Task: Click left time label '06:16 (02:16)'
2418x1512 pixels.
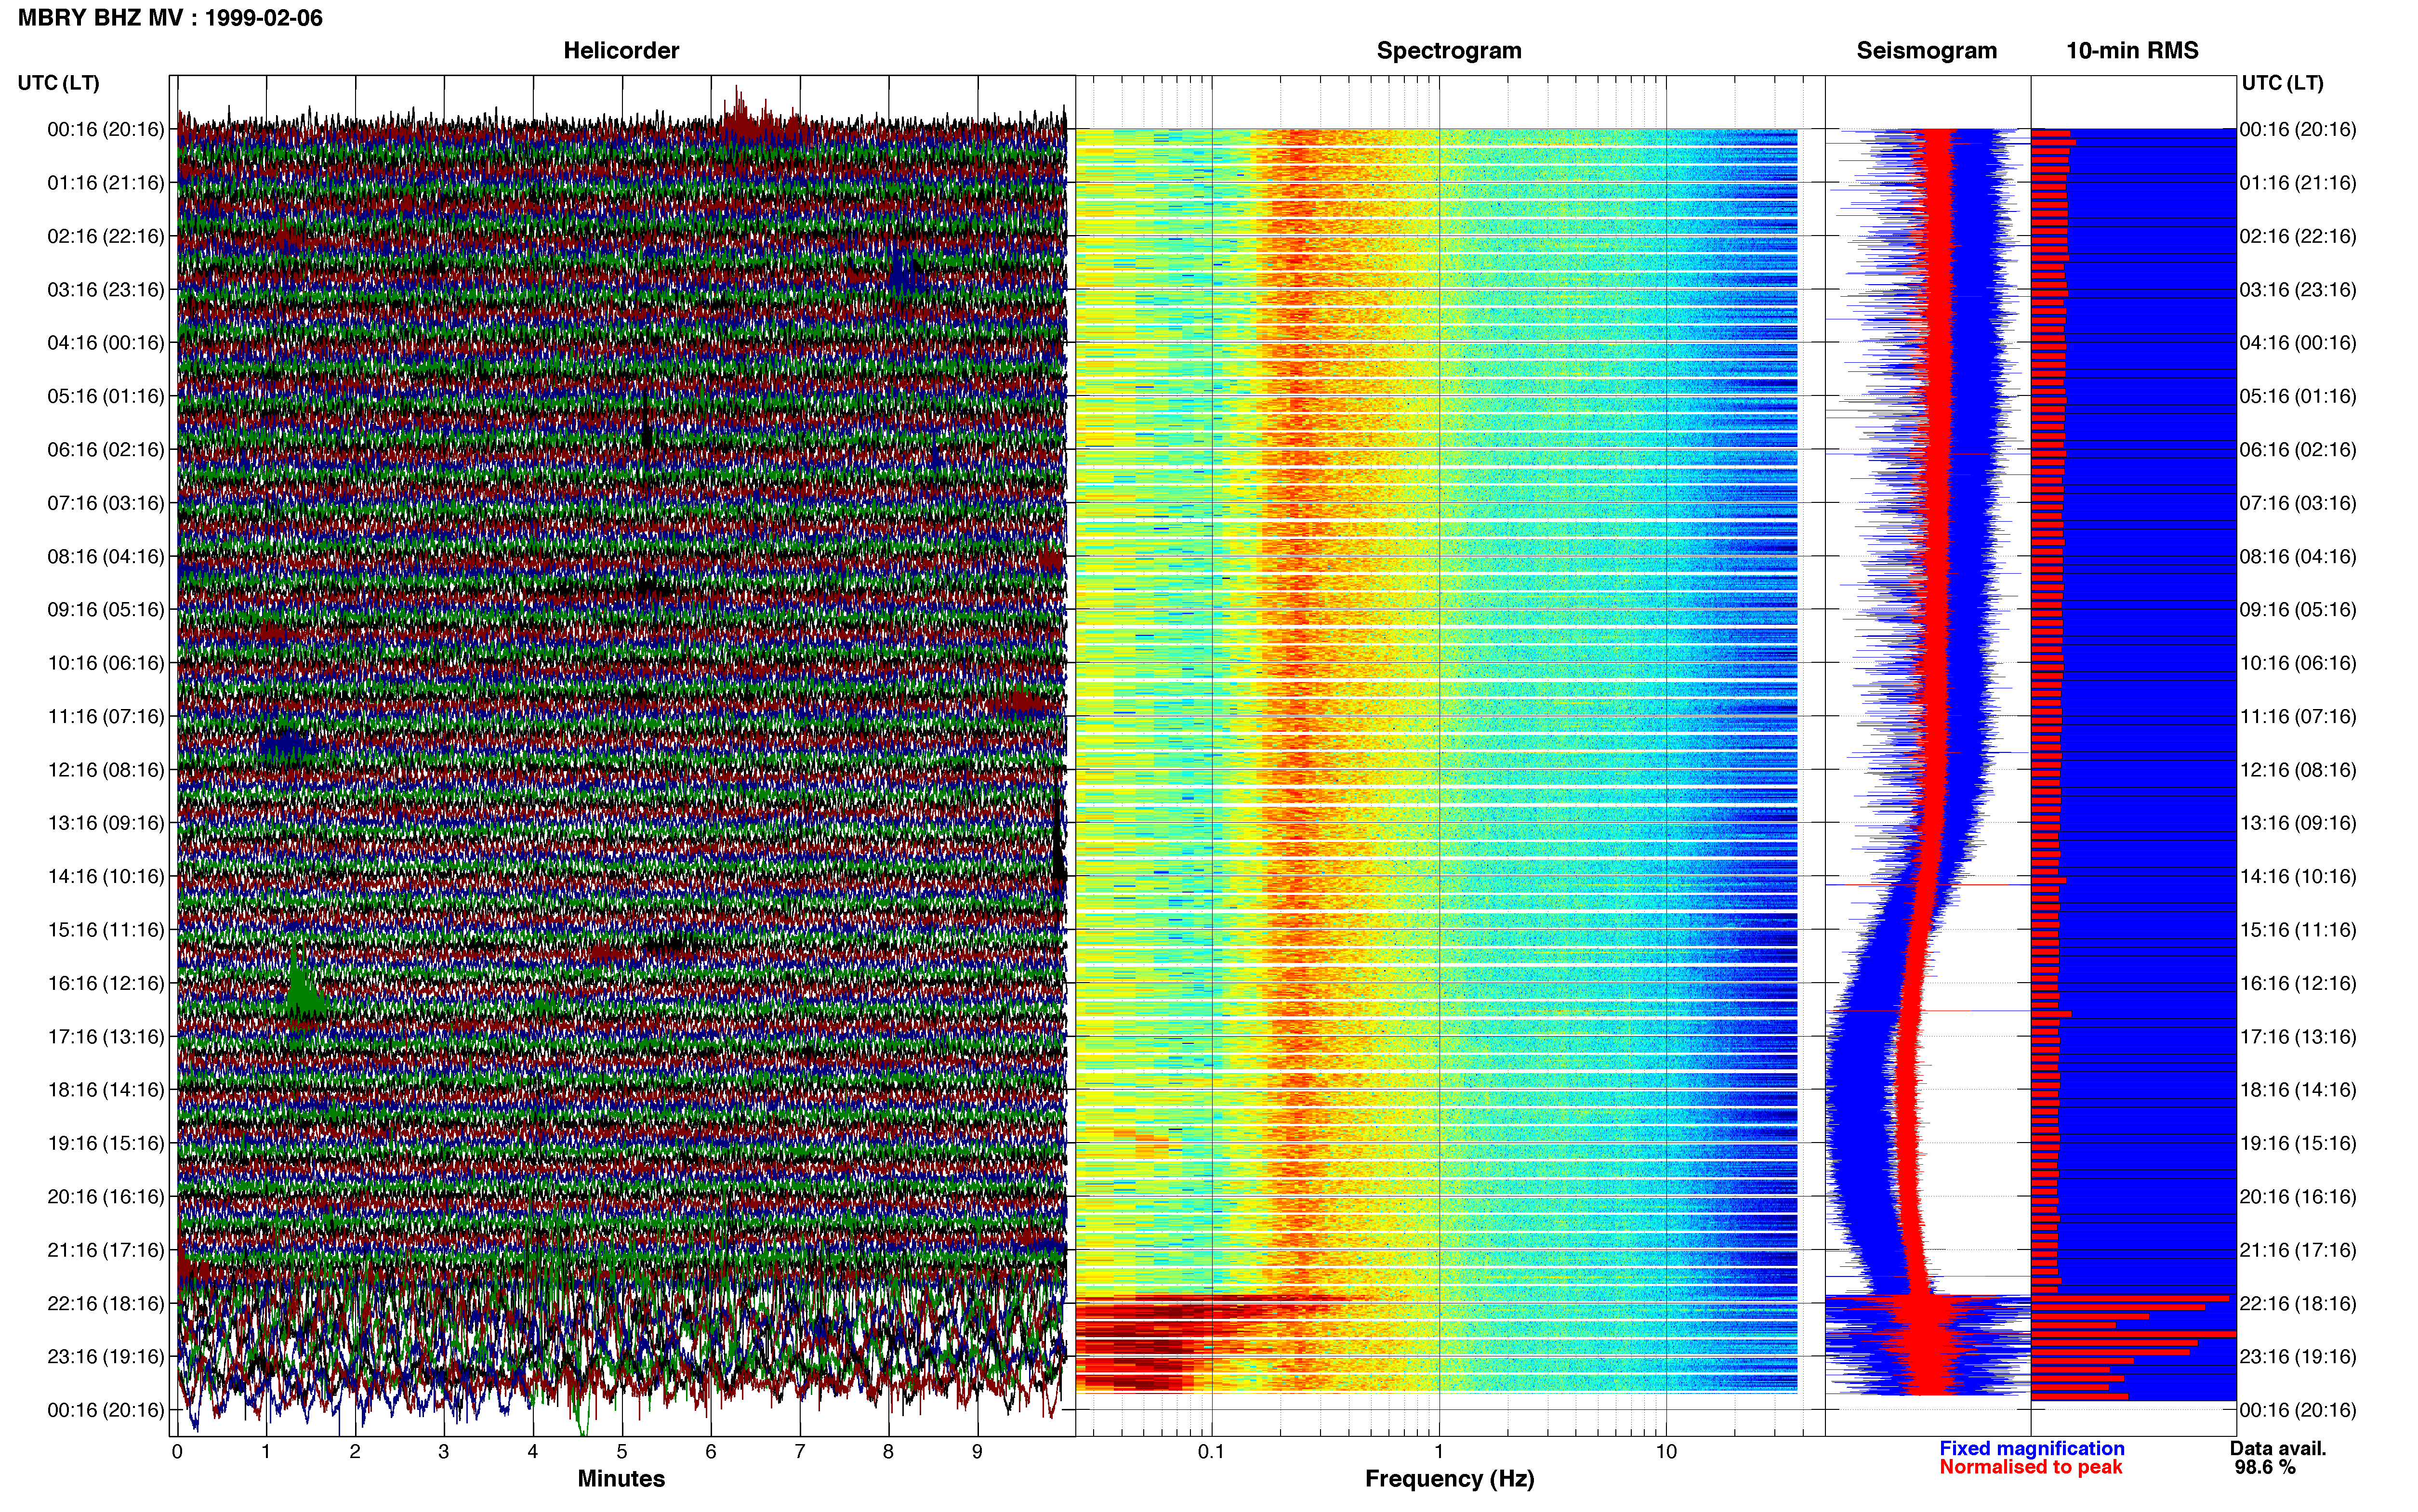Action: click(106, 450)
